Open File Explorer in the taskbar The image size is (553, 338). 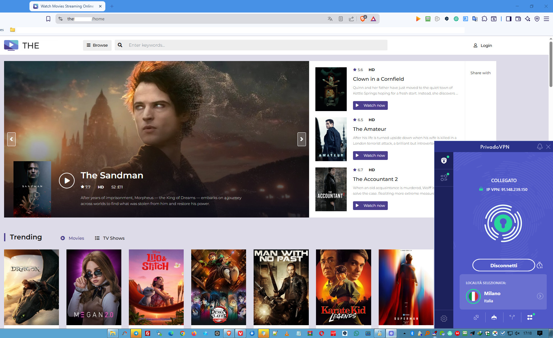click(x=113, y=333)
